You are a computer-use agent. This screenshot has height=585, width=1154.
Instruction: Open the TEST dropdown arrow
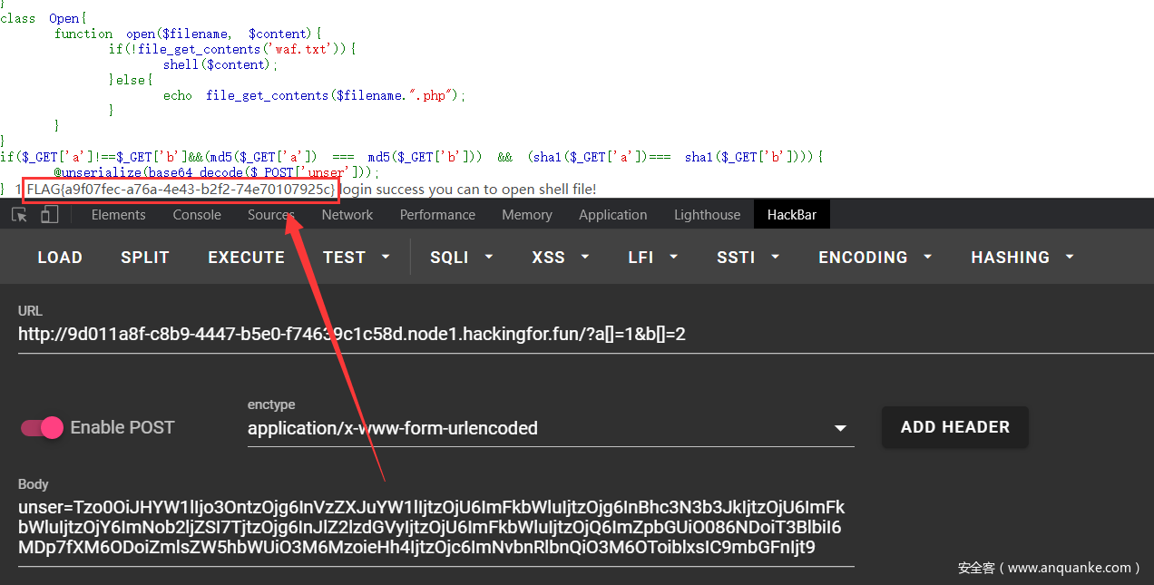(386, 258)
